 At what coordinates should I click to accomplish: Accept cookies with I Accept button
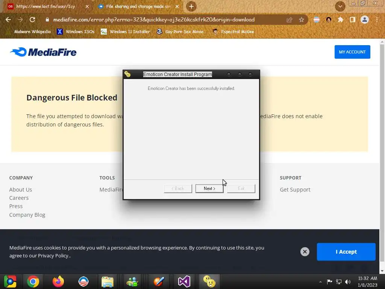[346, 252]
